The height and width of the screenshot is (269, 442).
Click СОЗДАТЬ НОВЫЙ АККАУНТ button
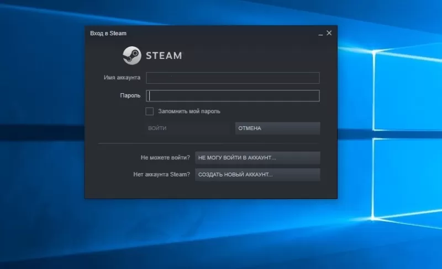(x=257, y=174)
